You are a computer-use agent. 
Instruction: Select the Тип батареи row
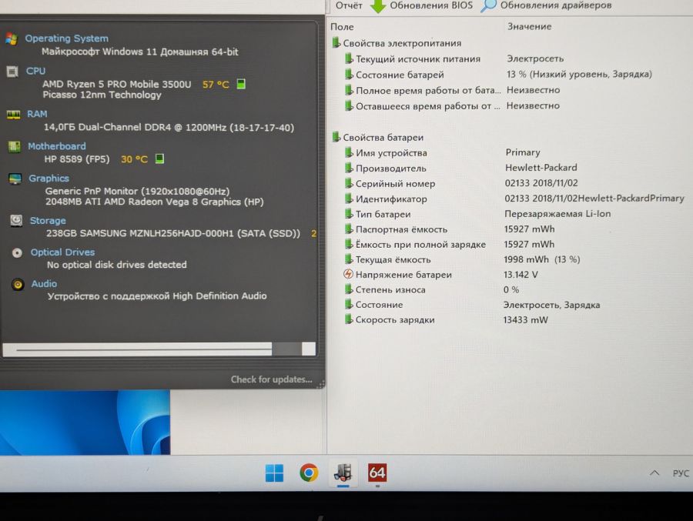click(x=477, y=214)
